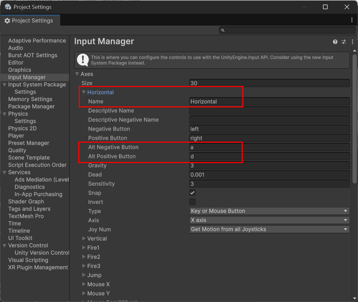
Task: Select Scene Template in the sidebar
Action: point(29,158)
